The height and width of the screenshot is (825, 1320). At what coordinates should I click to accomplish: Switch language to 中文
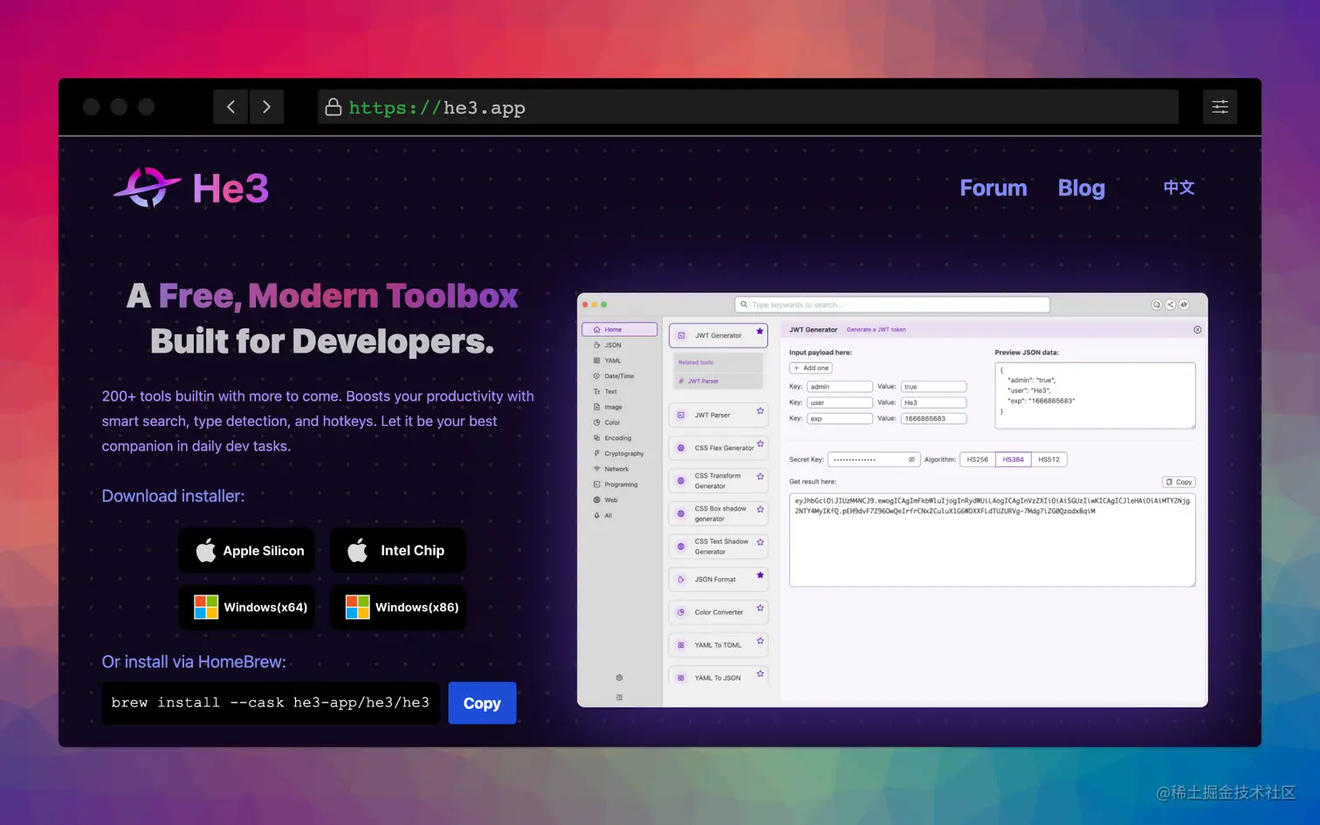1179,187
